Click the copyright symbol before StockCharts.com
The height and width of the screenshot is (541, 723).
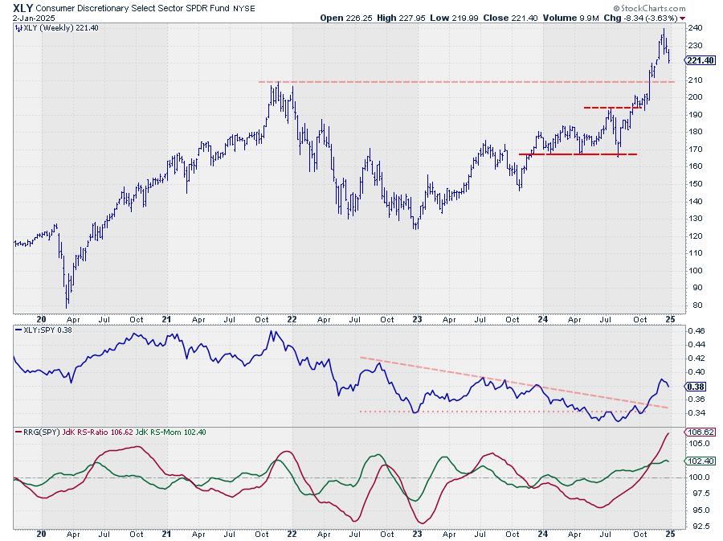point(617,8)
